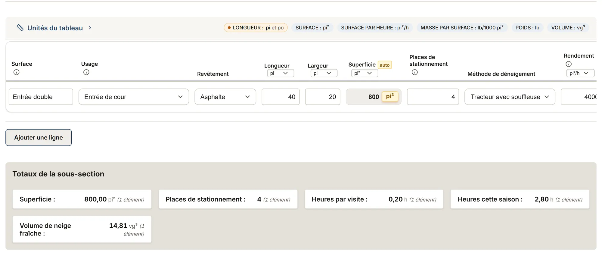The image size is (602, 255).
Task: Click the Places de stationnement total card
Action: tap(228, 199)
